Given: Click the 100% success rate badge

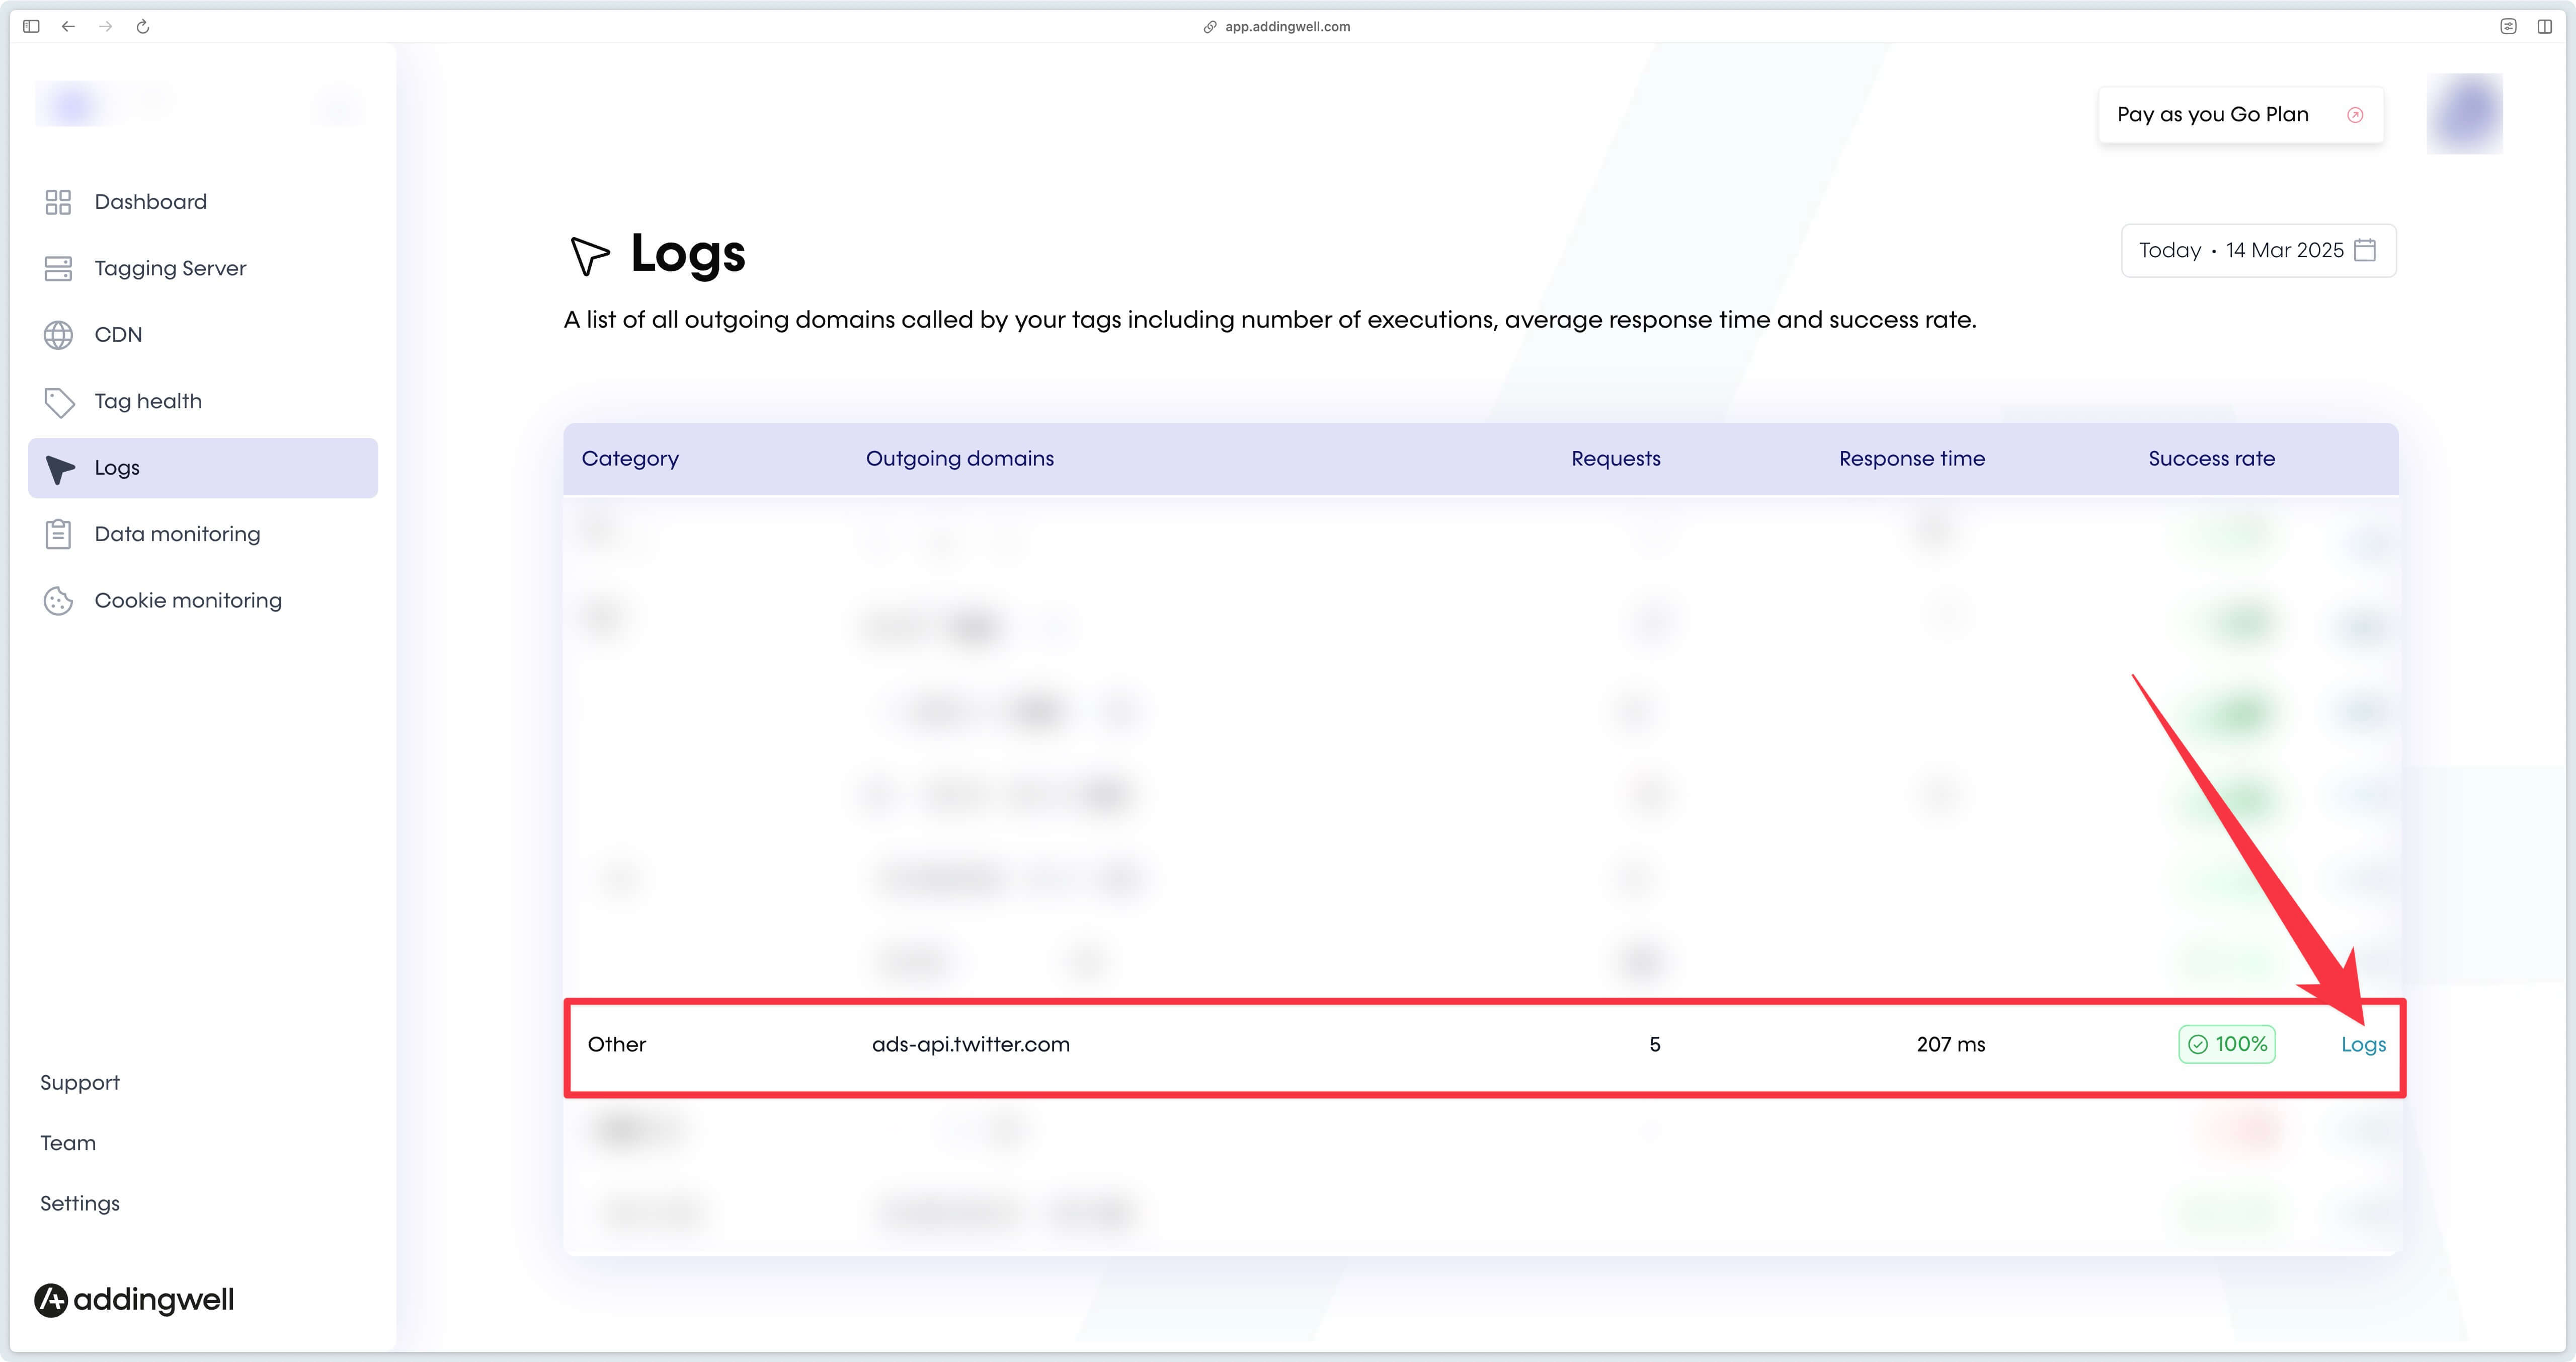Looking at the screenshot, I should point(2227,1045).
